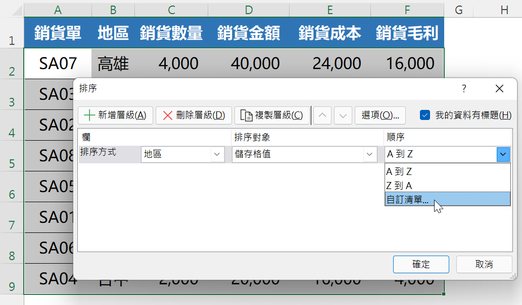Select column C header
Image resolution: width=522 pixels, height=305 pixels.
[x=171, y=10]
